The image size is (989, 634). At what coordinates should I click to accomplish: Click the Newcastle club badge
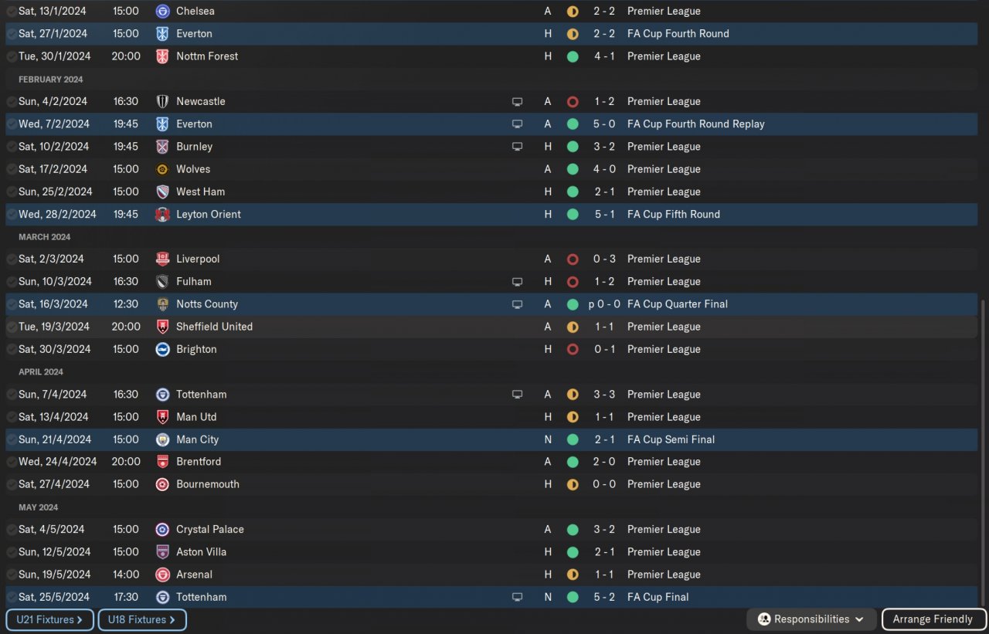click(162, 101)
